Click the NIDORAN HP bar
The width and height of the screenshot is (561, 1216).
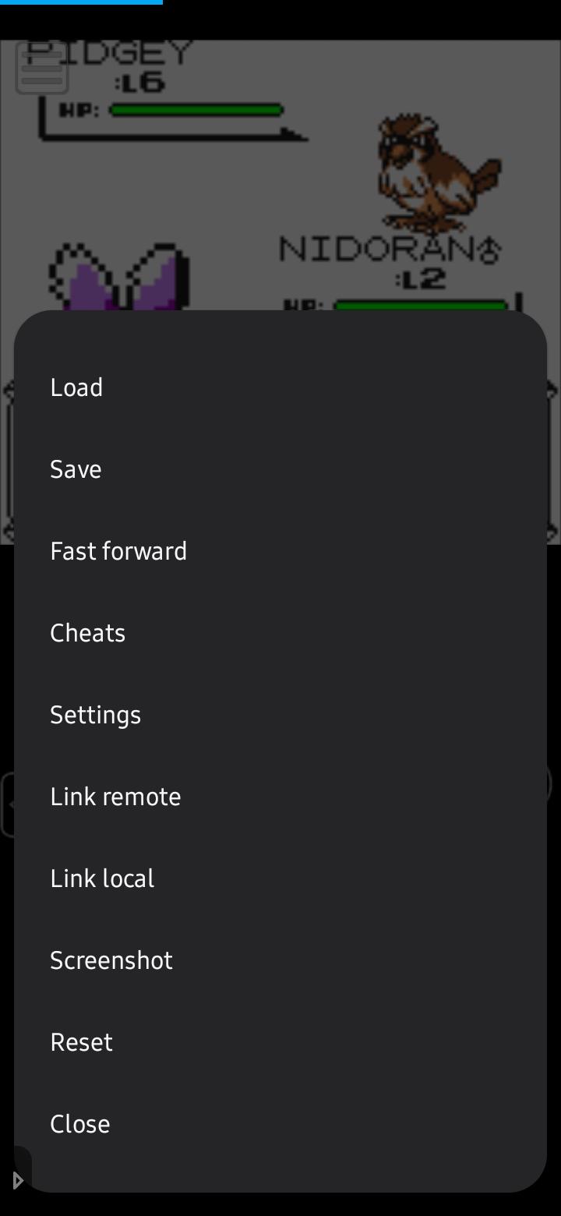coord(421,305)
